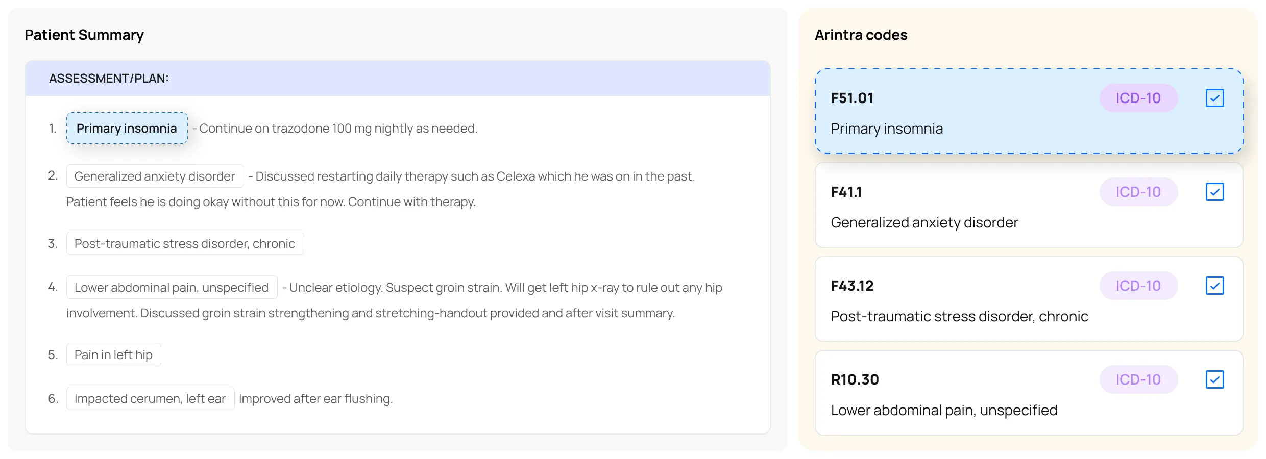Click the Pain in left hip tag

click(113, 354)
